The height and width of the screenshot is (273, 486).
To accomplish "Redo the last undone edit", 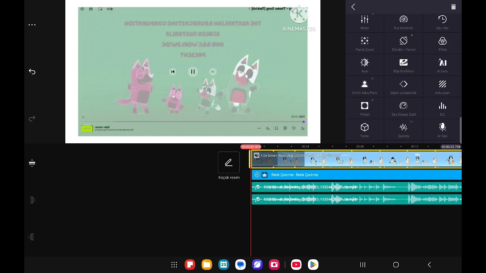I will click(x=32, y=119).
